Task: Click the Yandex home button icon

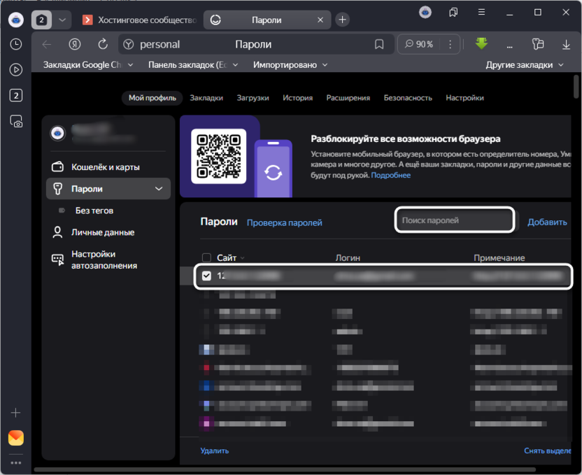Action: (x=75, y=44)
